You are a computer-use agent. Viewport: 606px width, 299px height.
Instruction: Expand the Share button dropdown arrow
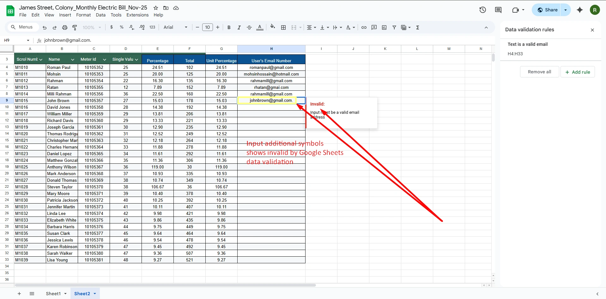566,10
